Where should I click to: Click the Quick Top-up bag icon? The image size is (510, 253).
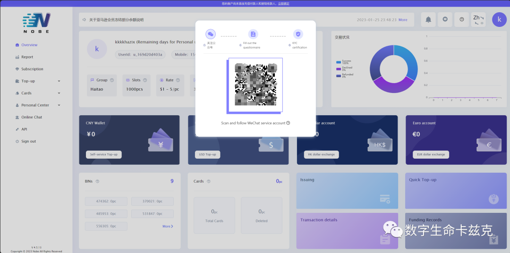[494, 199]
